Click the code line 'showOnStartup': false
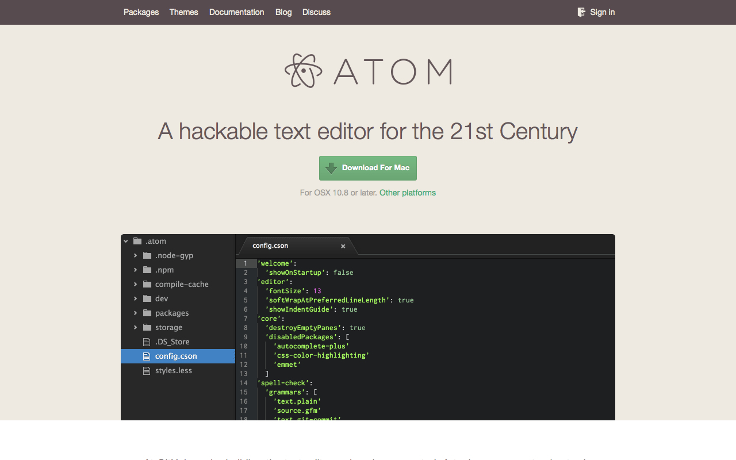Viewport: 736px width, 460px height. coord(309,273)
